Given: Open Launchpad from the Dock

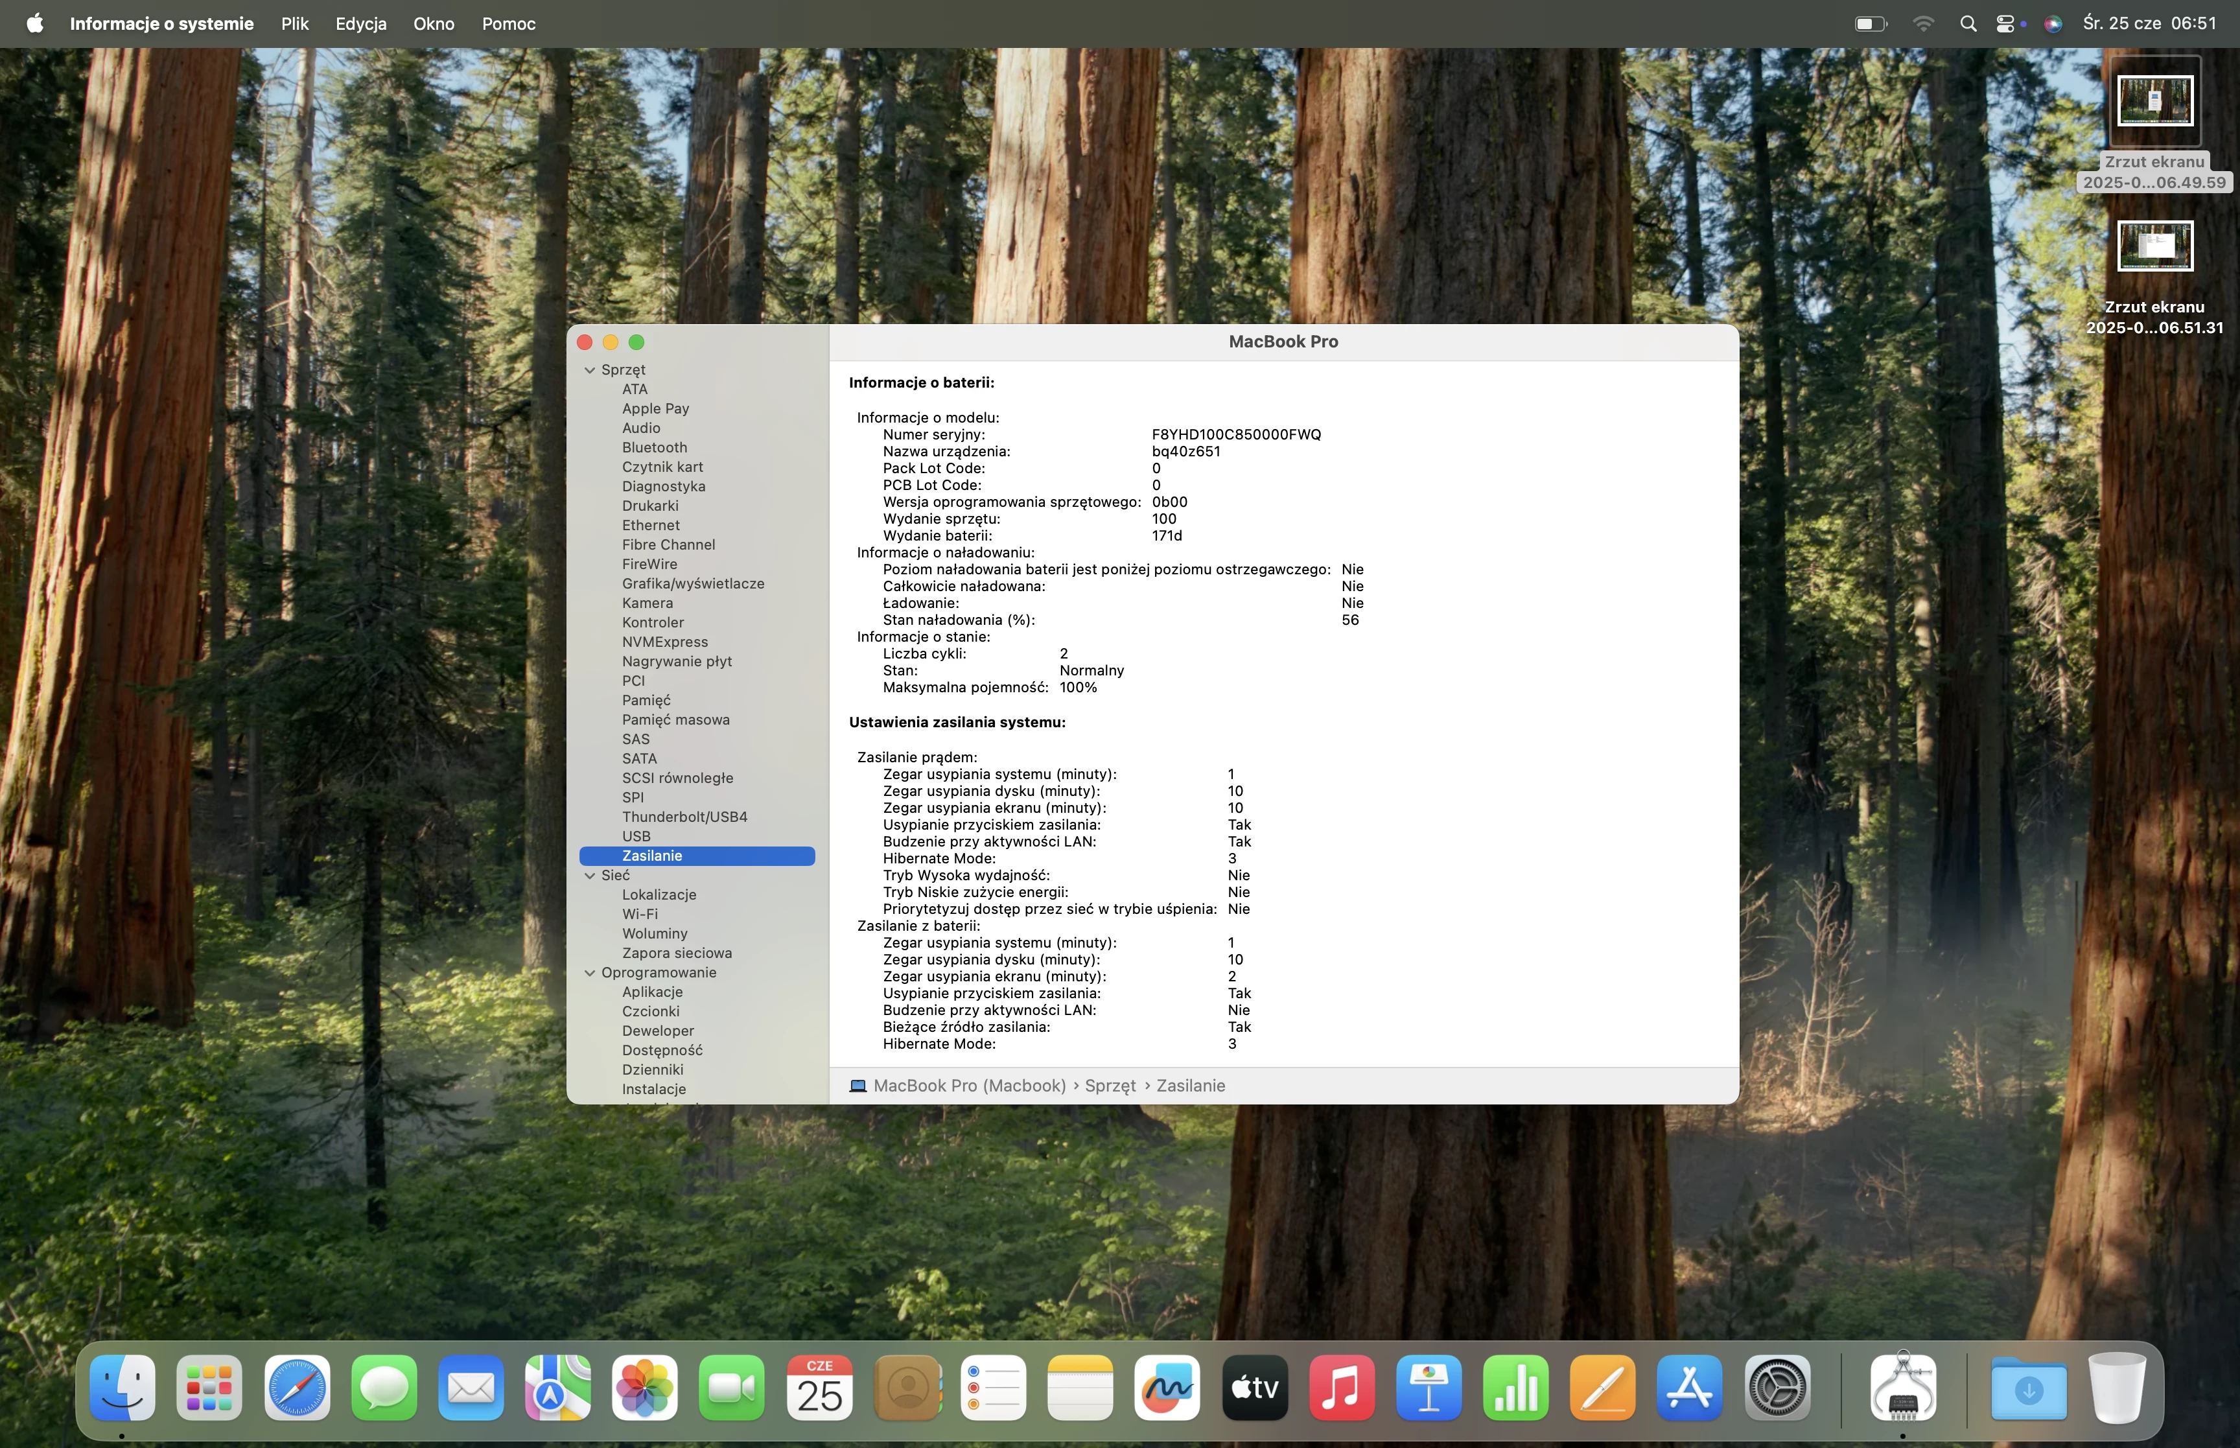Looking at the screenshot, I should tap(209, 1388).
